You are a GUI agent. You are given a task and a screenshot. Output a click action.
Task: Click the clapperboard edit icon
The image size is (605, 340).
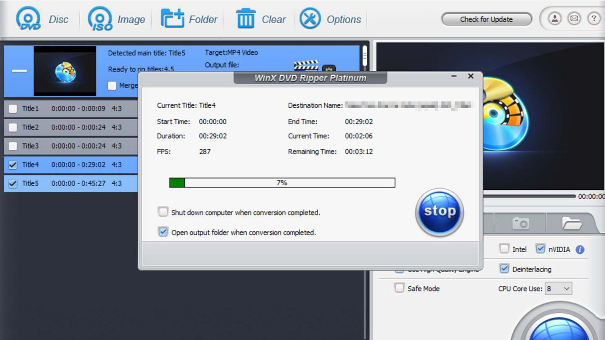[306, 65]
